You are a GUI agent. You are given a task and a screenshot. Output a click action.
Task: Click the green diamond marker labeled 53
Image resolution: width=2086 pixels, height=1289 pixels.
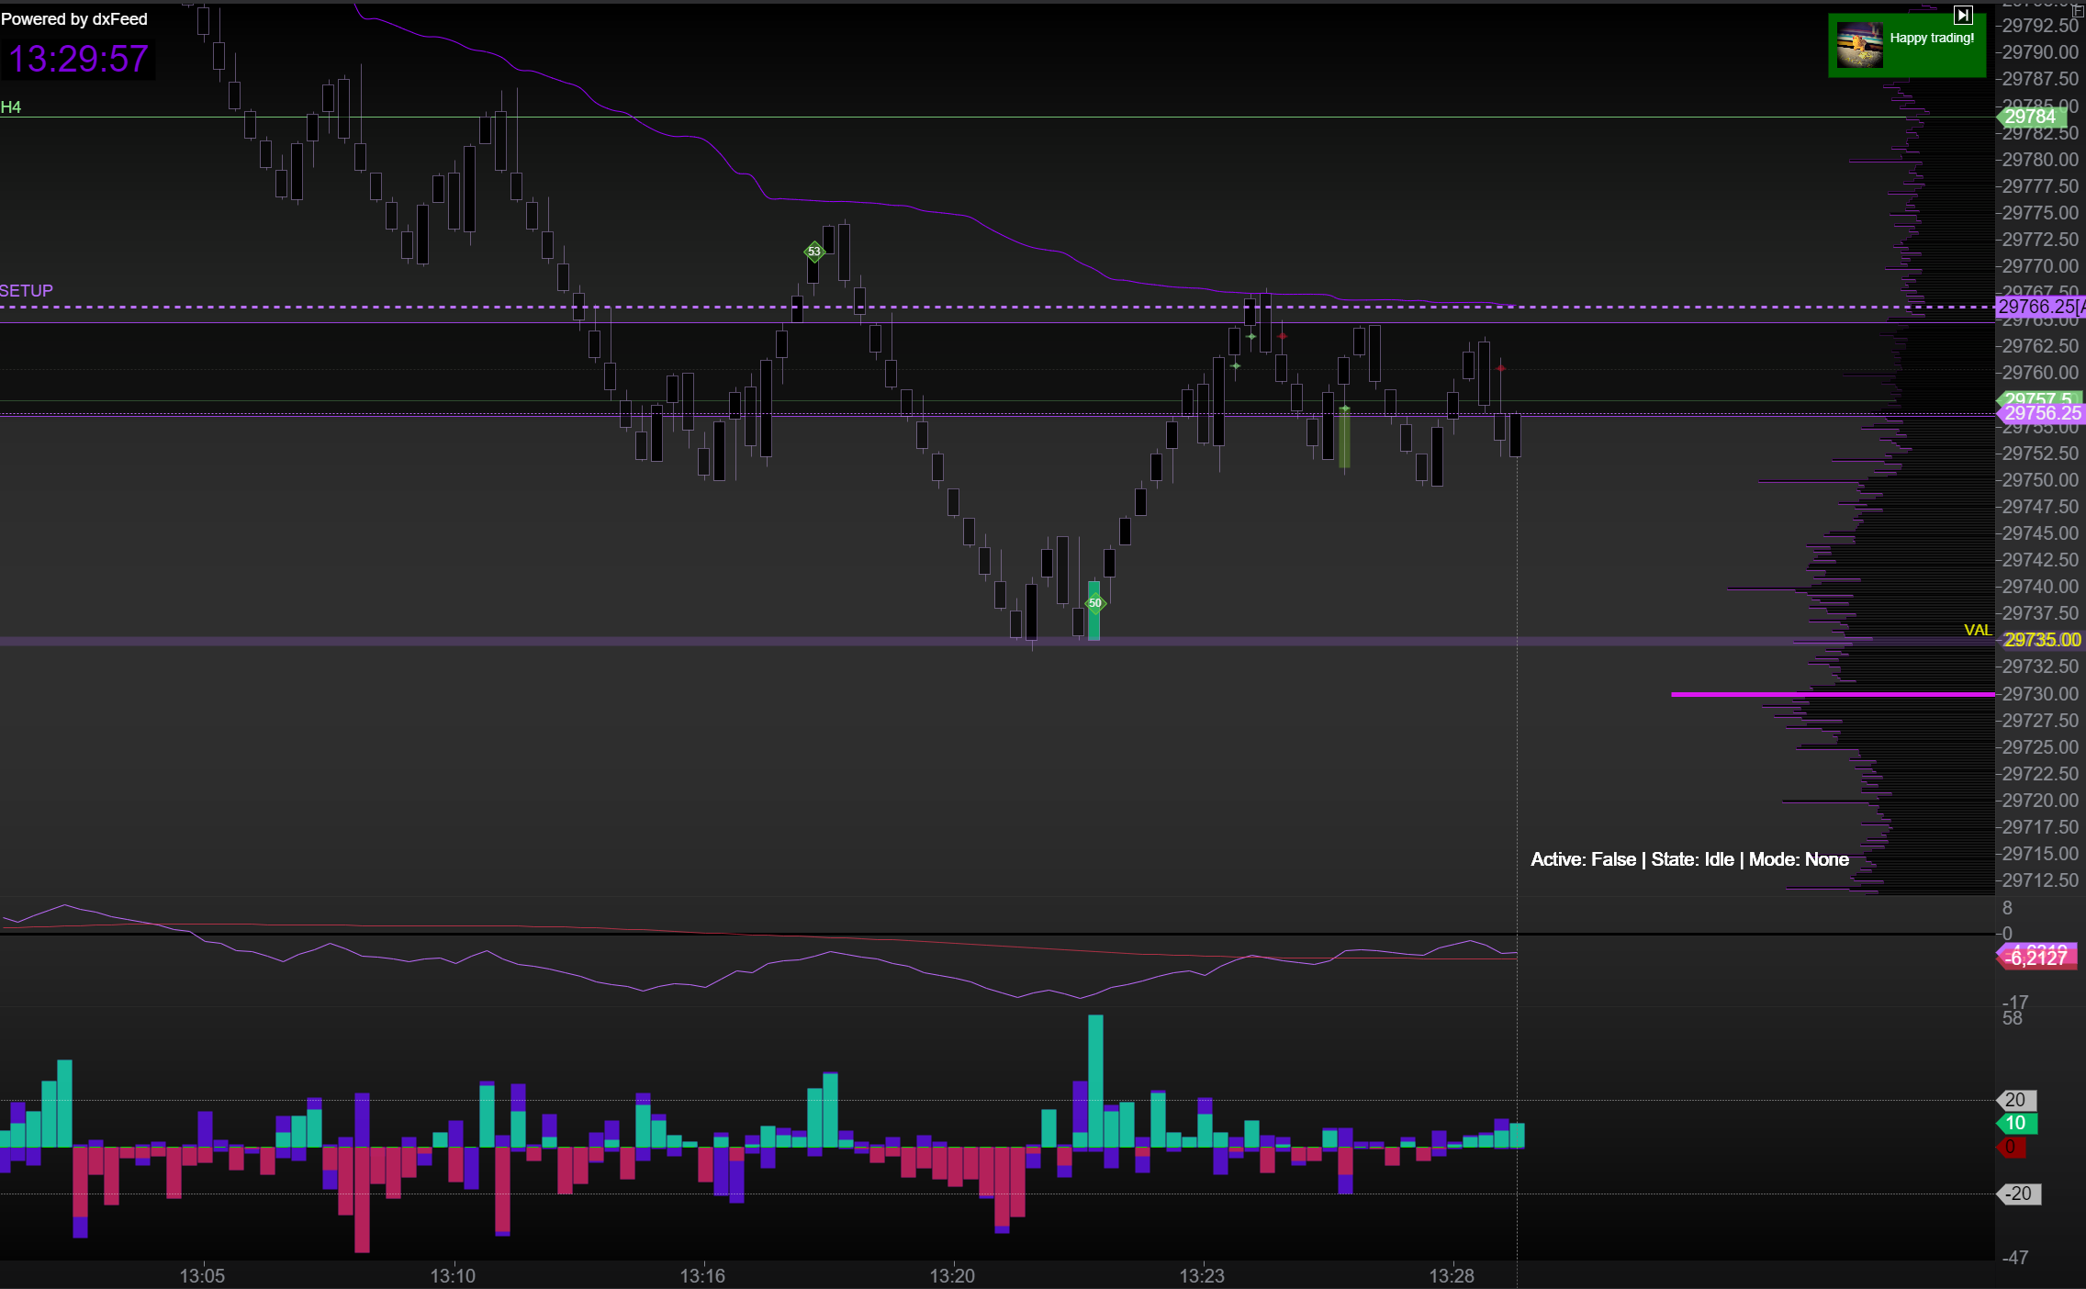(814, 251)
